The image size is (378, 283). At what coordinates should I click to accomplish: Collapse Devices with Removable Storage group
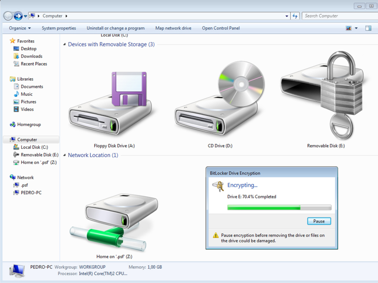pyautogui.click(x=65, y=44)
